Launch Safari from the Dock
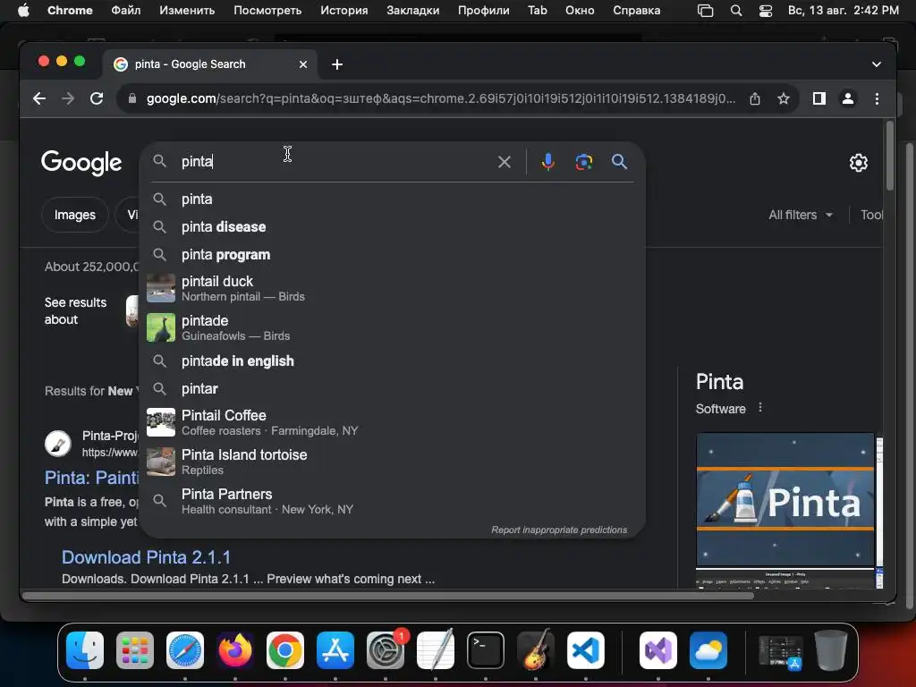Screen dimensions: 916x687 pyautogui.click(x=185, y=650)
